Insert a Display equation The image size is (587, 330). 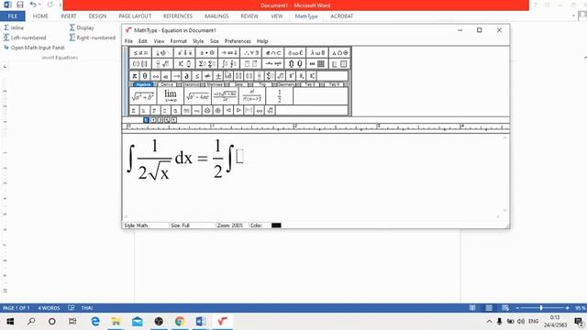point(82,27)
